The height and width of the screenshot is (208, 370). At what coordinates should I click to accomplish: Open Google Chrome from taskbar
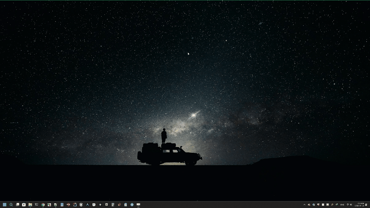click(x=43, y=205)
